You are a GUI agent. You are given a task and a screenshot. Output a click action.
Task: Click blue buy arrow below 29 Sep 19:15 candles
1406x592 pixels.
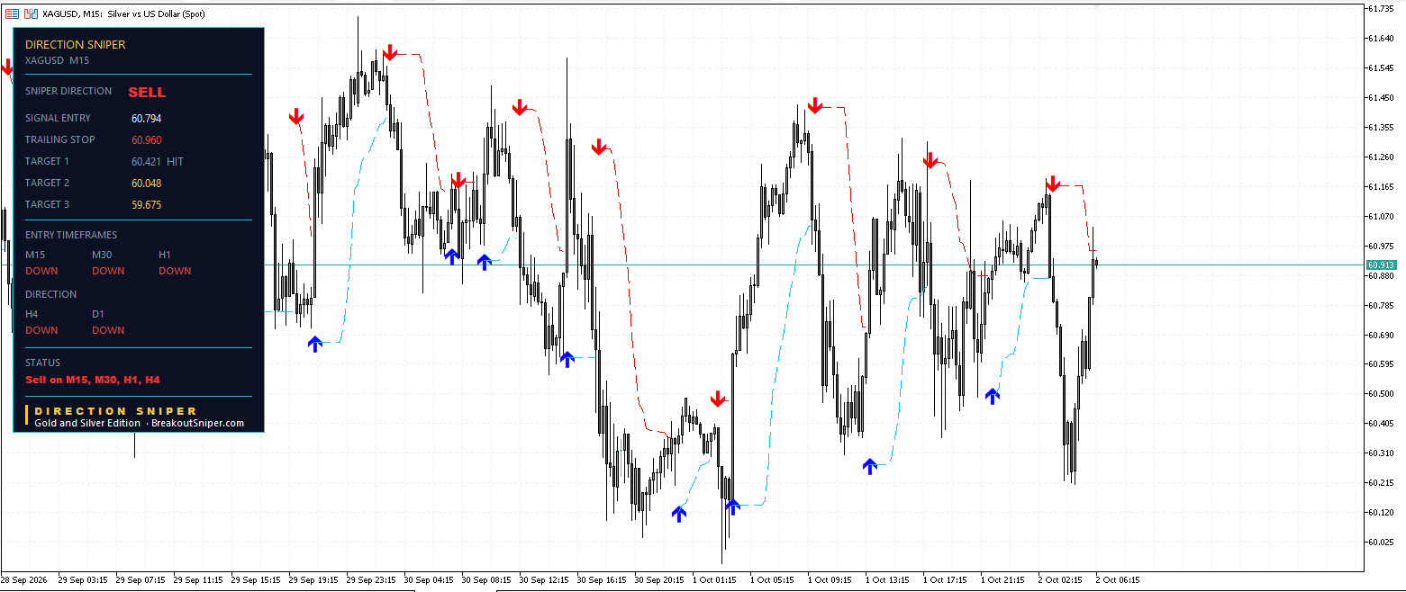314,343
